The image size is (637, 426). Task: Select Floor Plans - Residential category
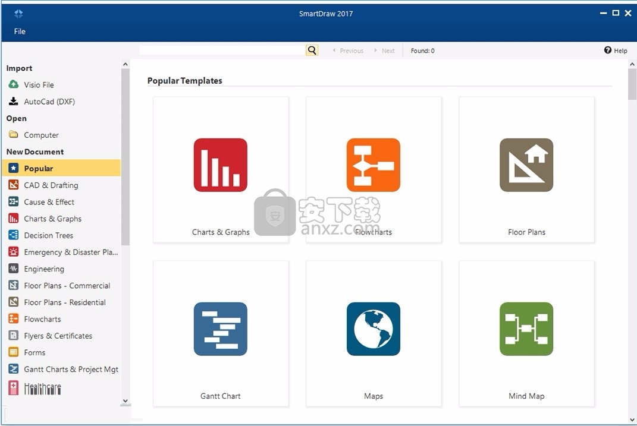[65, 302]
